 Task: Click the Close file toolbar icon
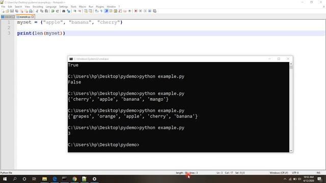21,11
